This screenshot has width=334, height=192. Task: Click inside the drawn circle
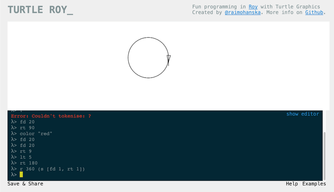(x=148, y=57)
